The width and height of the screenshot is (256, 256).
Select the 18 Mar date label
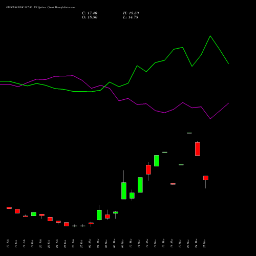tap(172, 244)
